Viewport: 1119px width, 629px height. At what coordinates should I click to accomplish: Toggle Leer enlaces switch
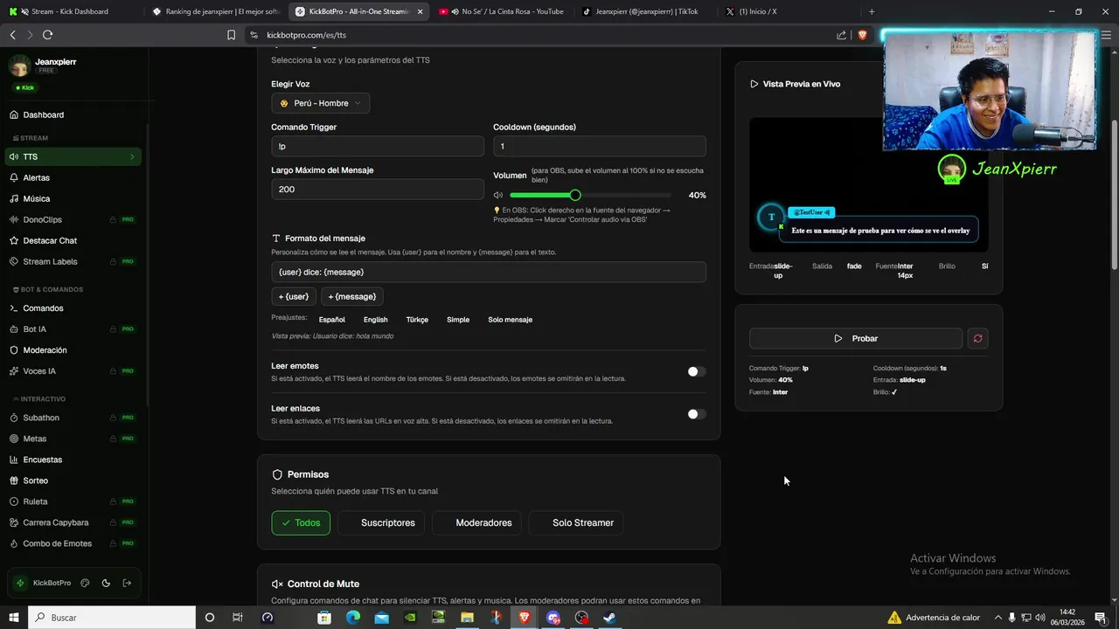[697, 414]
